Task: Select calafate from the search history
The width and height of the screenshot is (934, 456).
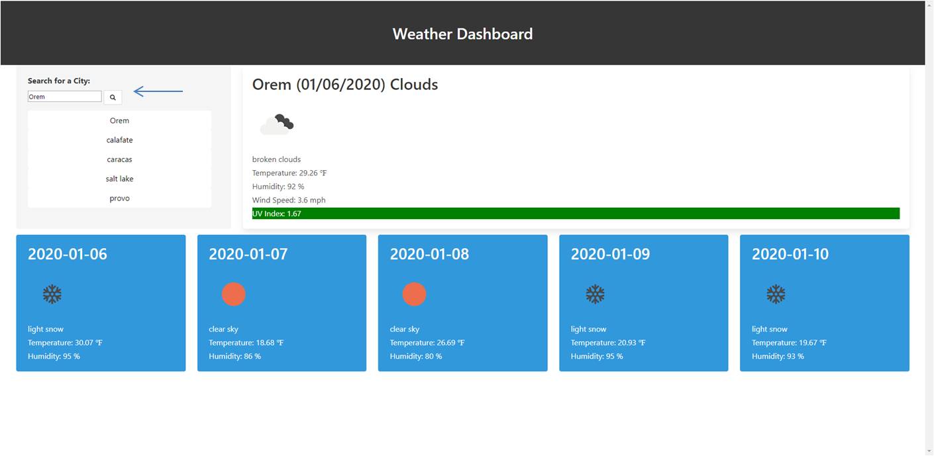Action: 120,140
